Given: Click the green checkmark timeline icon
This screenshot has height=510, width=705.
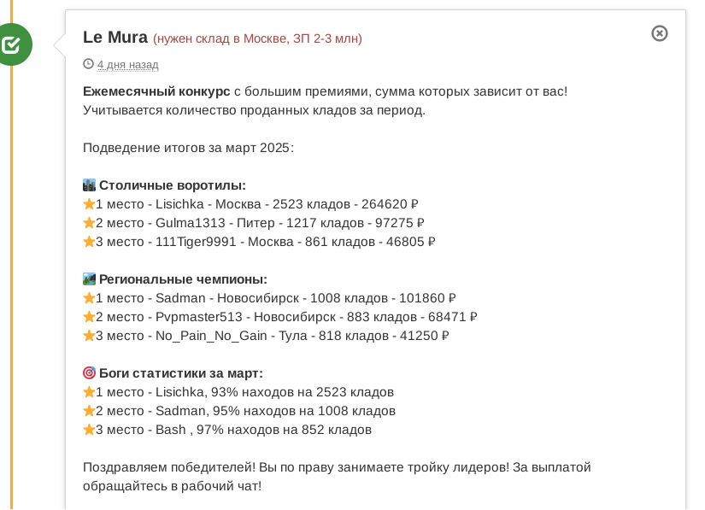Looking at the screenshot, I should [x=12, y=44].
